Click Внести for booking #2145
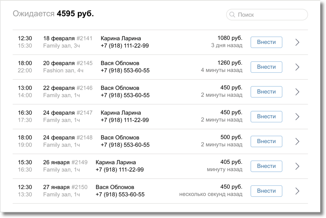The height and width of the screenshot is (218, 326). (266, 67)
